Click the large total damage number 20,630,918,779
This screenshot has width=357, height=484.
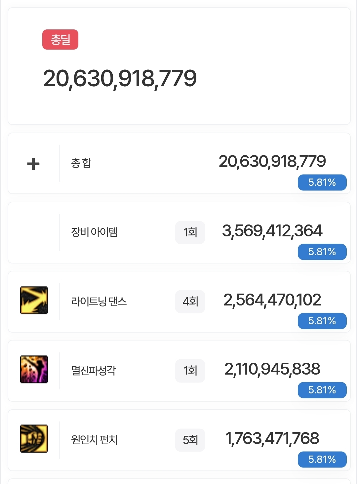(120, 79)
